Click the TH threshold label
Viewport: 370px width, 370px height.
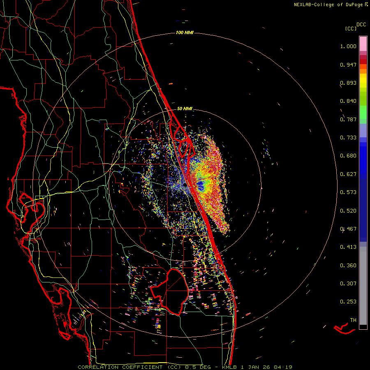coord(353,320)
